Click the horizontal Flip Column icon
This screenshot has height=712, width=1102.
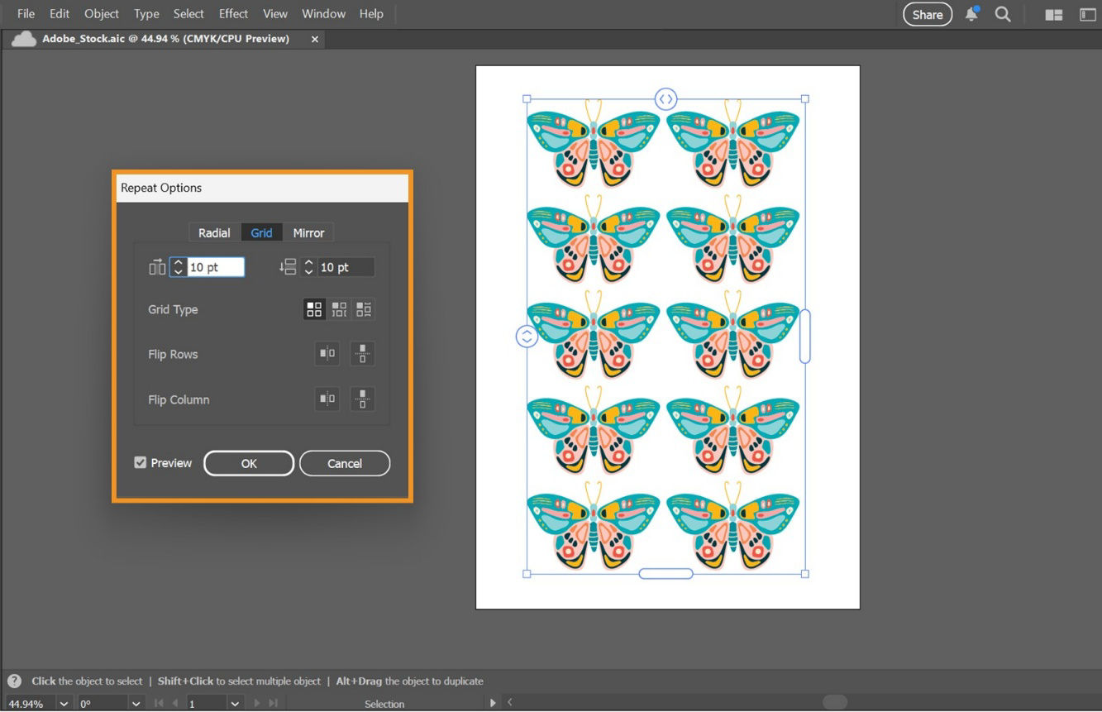tap(327, 399)
